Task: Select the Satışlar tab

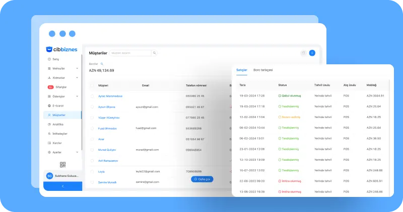Action: pos(242,70)
